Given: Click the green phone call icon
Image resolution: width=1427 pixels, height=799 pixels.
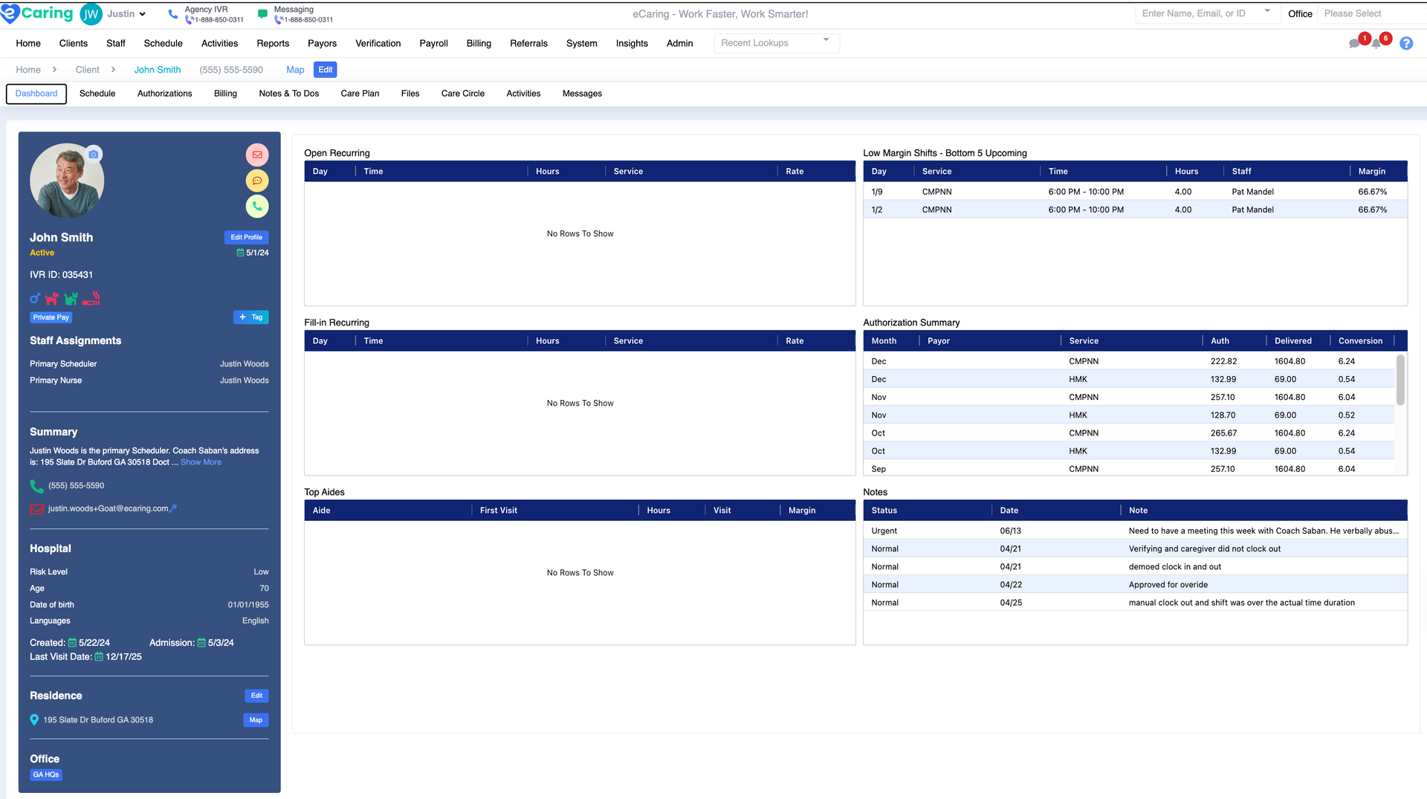Looking at the screenshot, I should [257, 207].
